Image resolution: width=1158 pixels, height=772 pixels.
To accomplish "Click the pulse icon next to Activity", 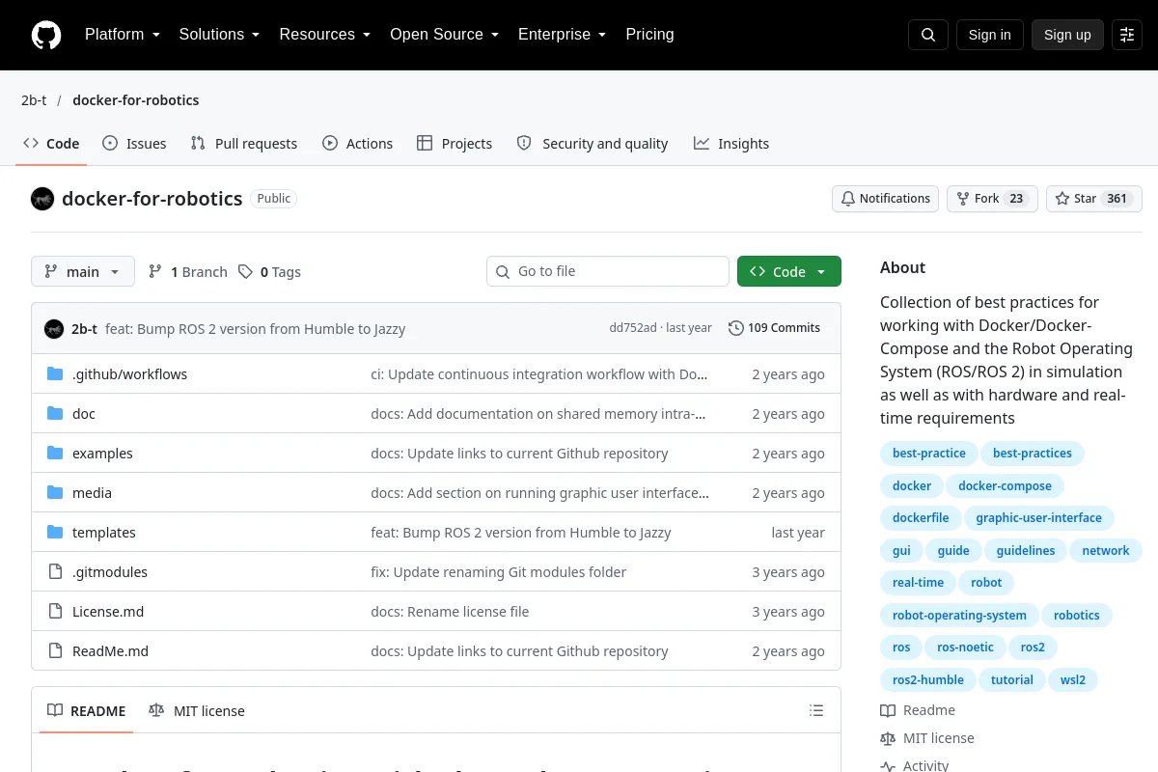I will 888,766.
